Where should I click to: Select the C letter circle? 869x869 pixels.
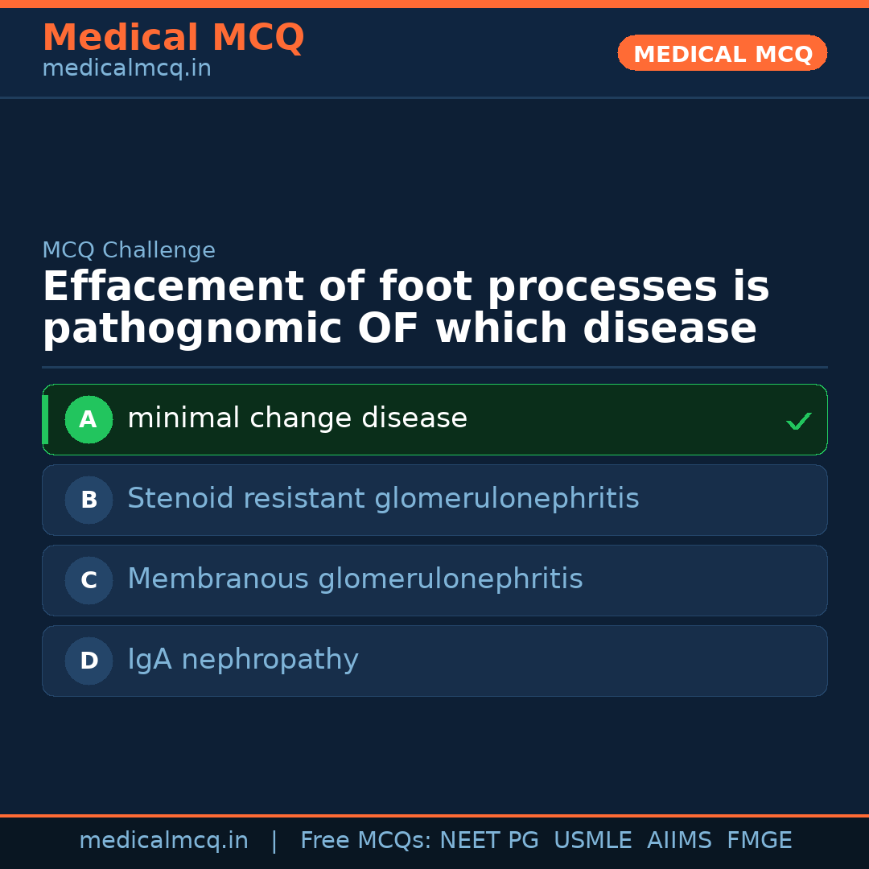(89, 580)
